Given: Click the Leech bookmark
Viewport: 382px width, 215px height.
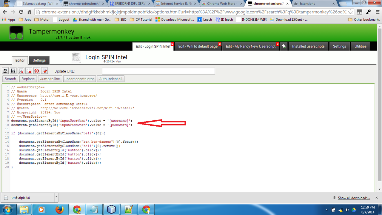Looking at the screenshot, I should 205,19.
